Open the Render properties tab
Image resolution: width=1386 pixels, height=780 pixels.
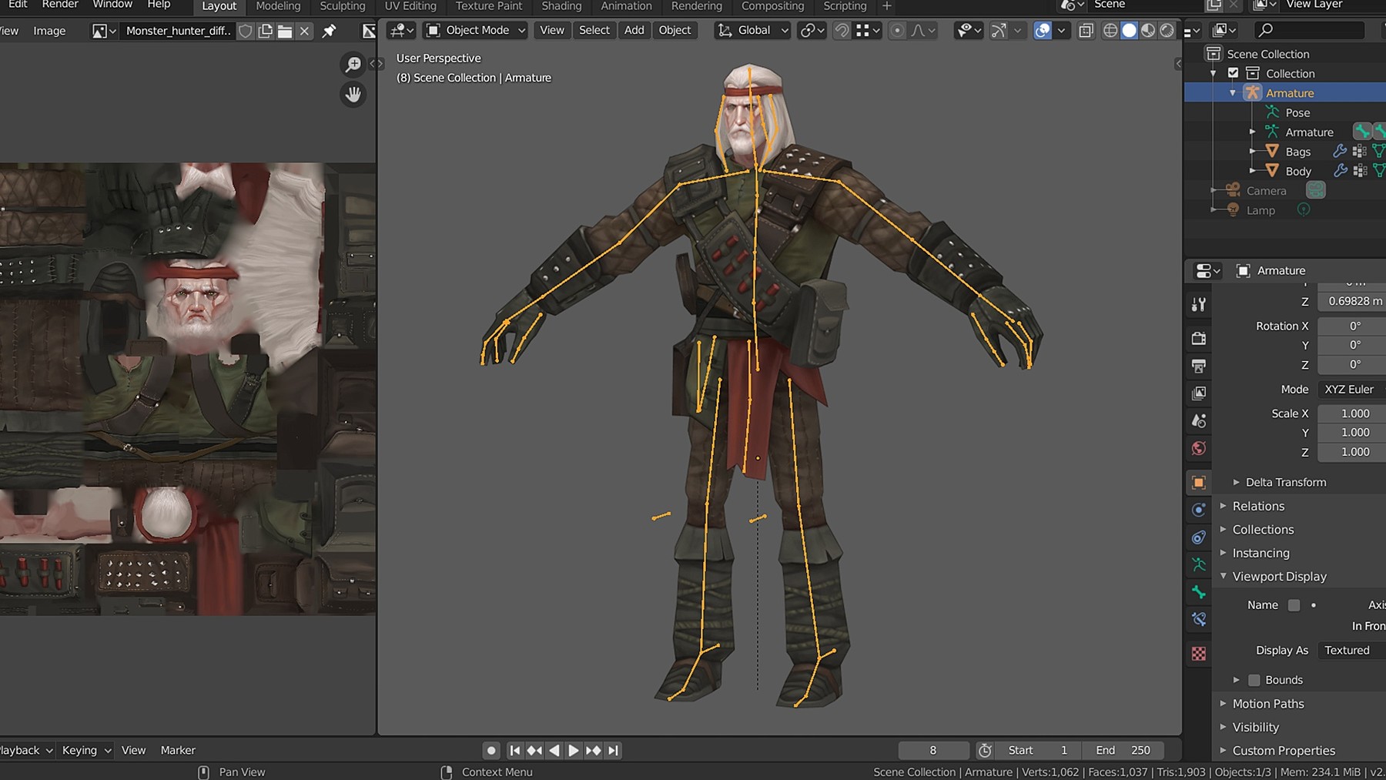pyautogui.click(x=1199, y=337)
